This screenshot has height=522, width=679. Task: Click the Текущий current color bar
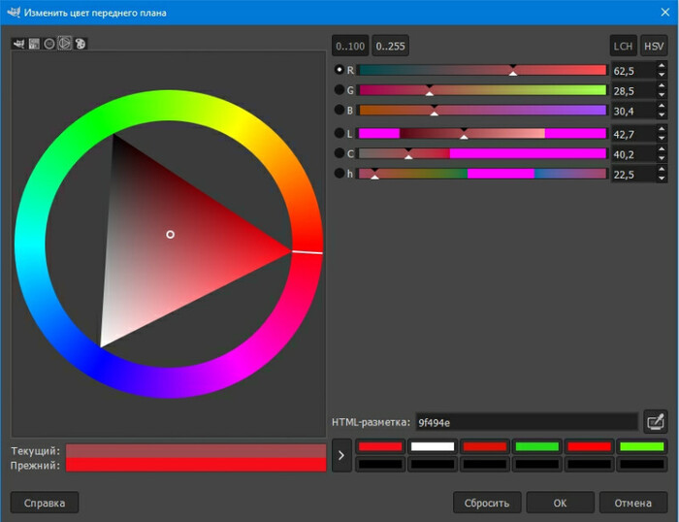(x=196, y=450)
